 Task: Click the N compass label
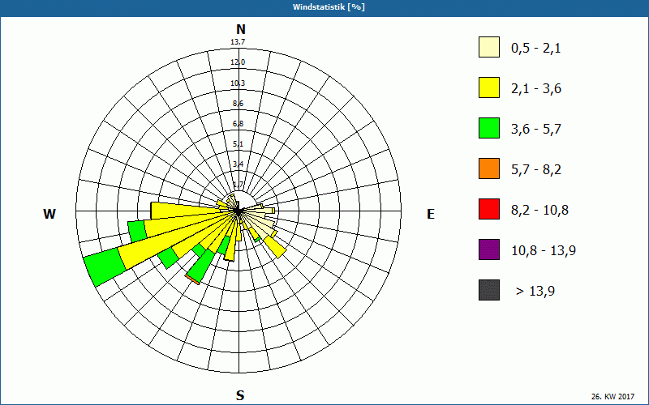240,29
